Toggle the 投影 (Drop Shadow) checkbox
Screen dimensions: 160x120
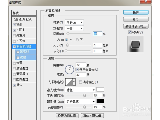14,24
